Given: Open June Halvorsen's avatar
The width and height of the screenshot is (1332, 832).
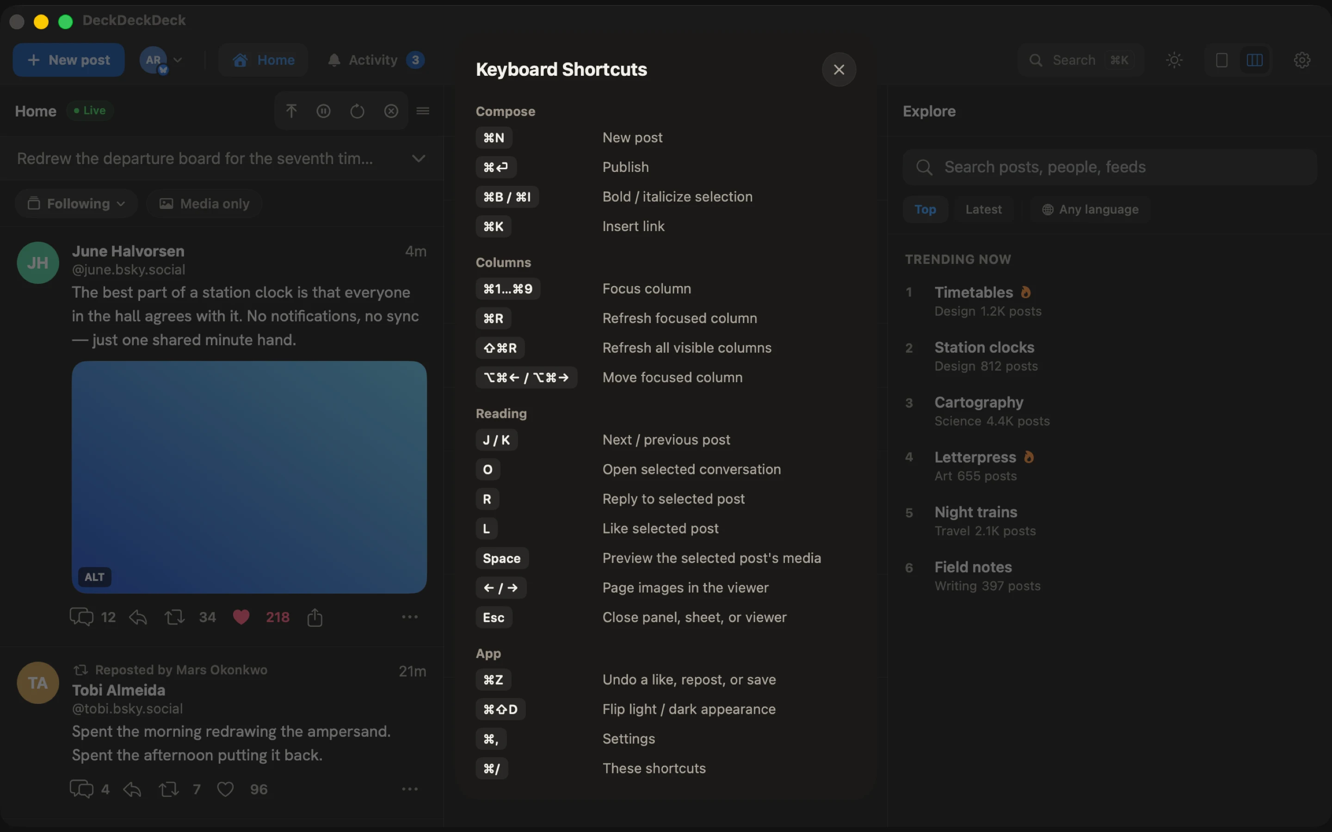Looking at the screenshot, I should tap(38, 263).
